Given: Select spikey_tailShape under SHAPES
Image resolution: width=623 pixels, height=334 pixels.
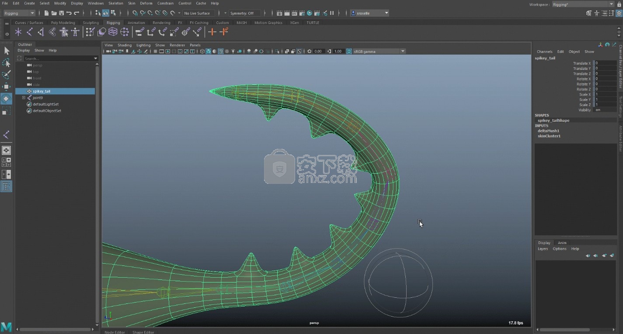Looking at the screenshot, I should tap(553, 121).
